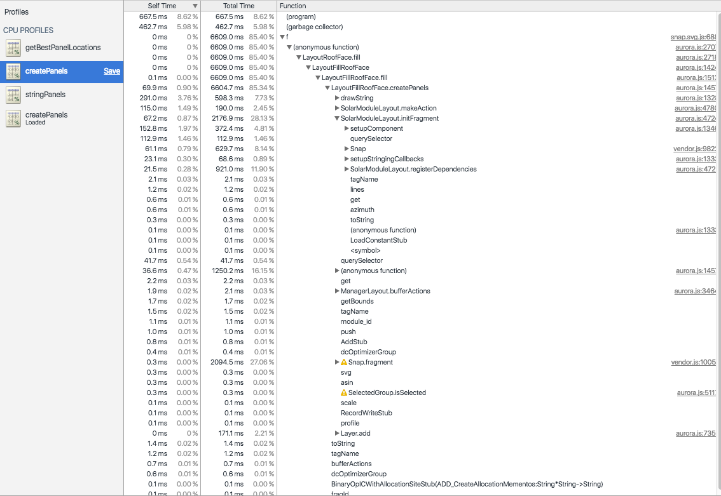Select the getBounds function row
The width and height of the screenshot is (721, 496).
[357, 301]
